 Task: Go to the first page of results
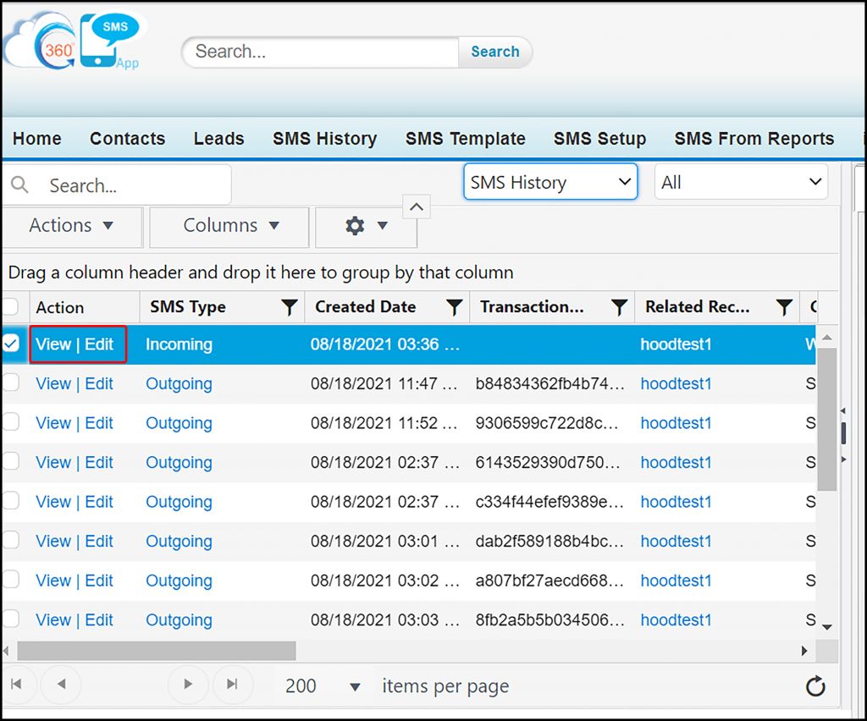pyautogui.click(x=17, y=685)
